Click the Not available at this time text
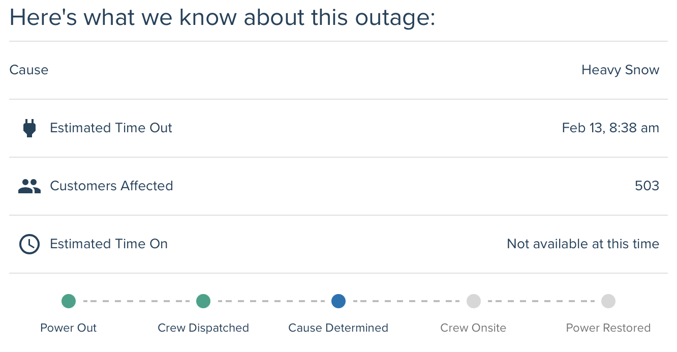 click(x=583, y=244)
